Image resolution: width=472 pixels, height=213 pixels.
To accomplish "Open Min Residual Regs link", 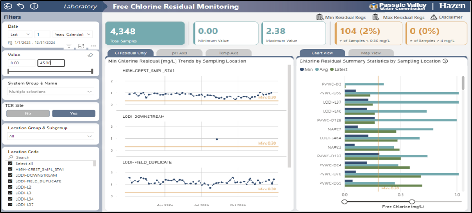I will 341,17.
